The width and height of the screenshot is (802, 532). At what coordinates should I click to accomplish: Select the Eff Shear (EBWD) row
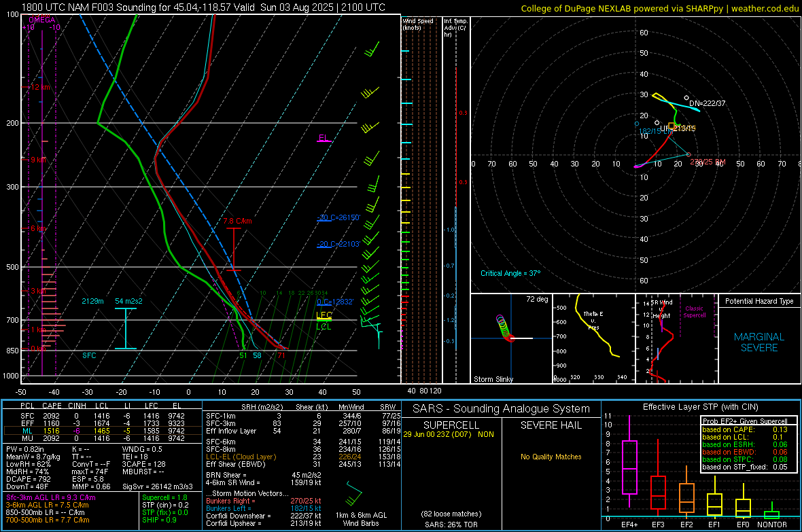303,465
